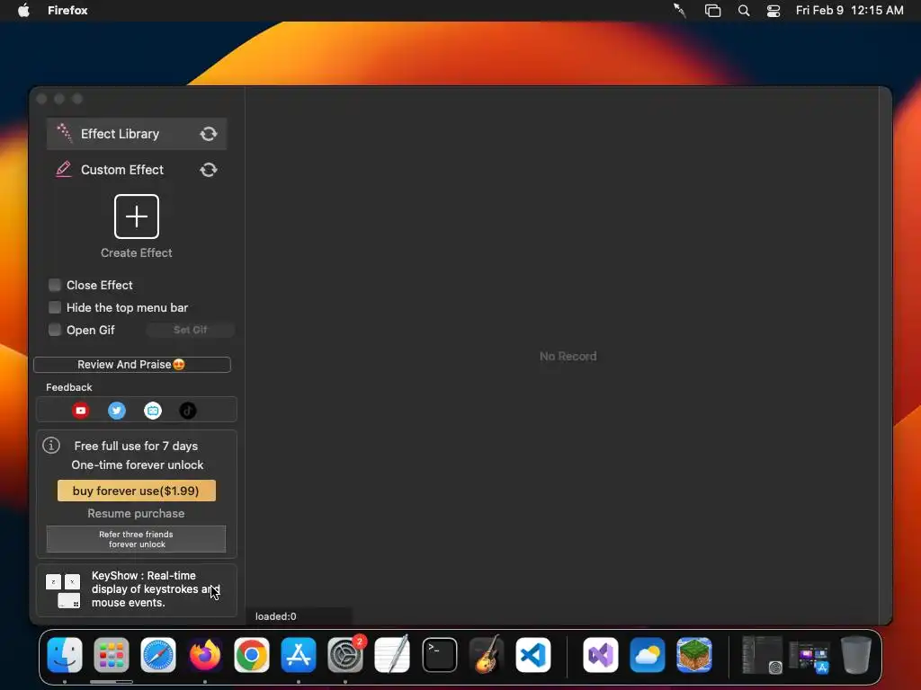Viewport: 921px width, 690px height.
Task: Click the KeyShow keyboard icon
Action: click(x=63, y=590)
